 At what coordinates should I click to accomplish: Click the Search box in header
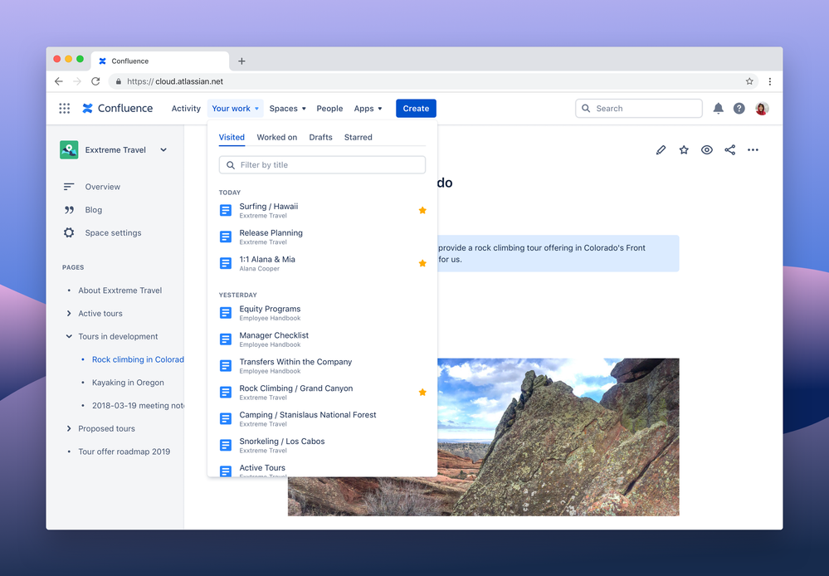(x=639, y=109)
